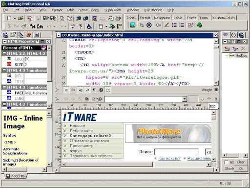The width and height of the screenshot is (250, 188).
Task: Click the accessibility wheelchair icon
Action: click(89, 26)
